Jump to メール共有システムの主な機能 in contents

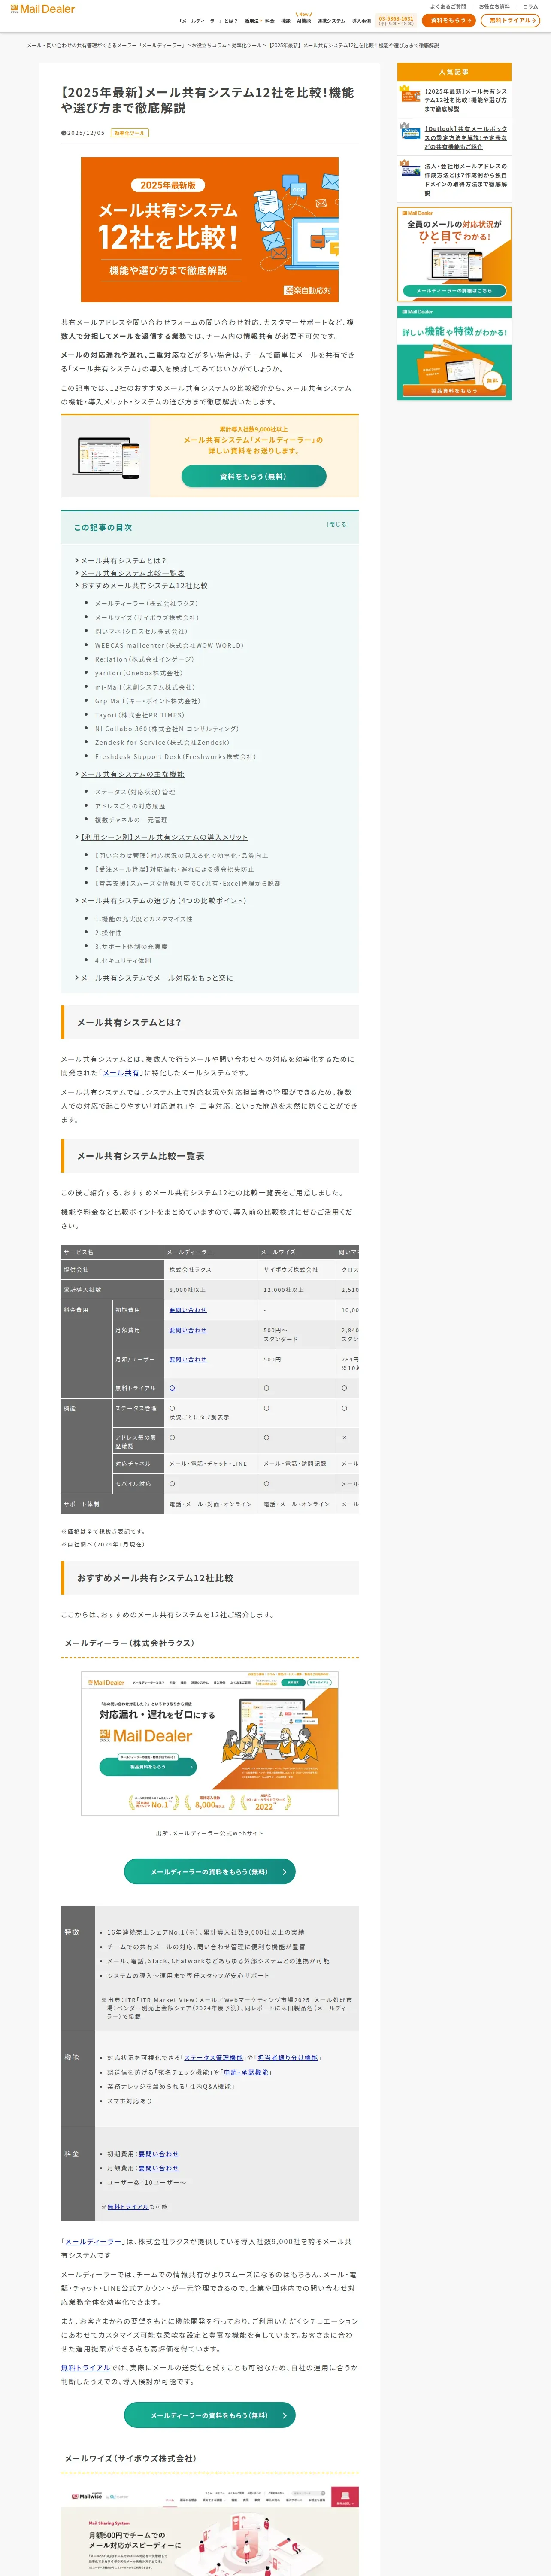tap(132, 774)
